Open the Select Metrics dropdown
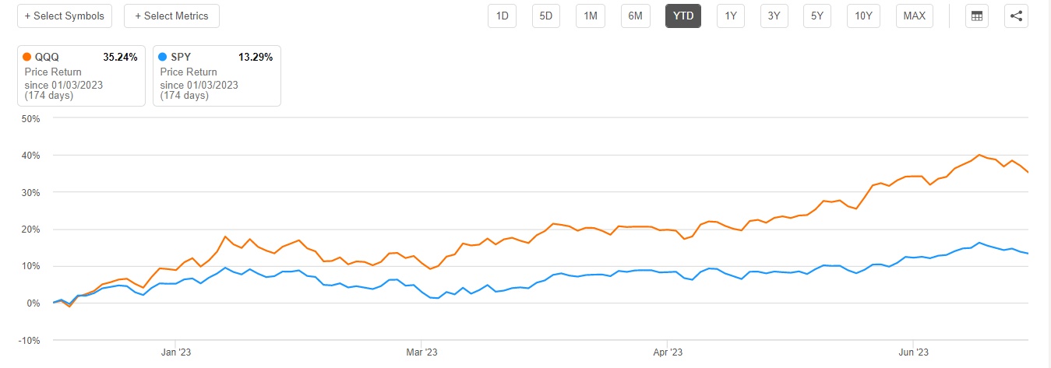Screen dimensions: 1051x368 [171, 16]
